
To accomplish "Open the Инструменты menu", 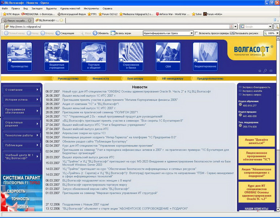I will [x=91, y=8].
